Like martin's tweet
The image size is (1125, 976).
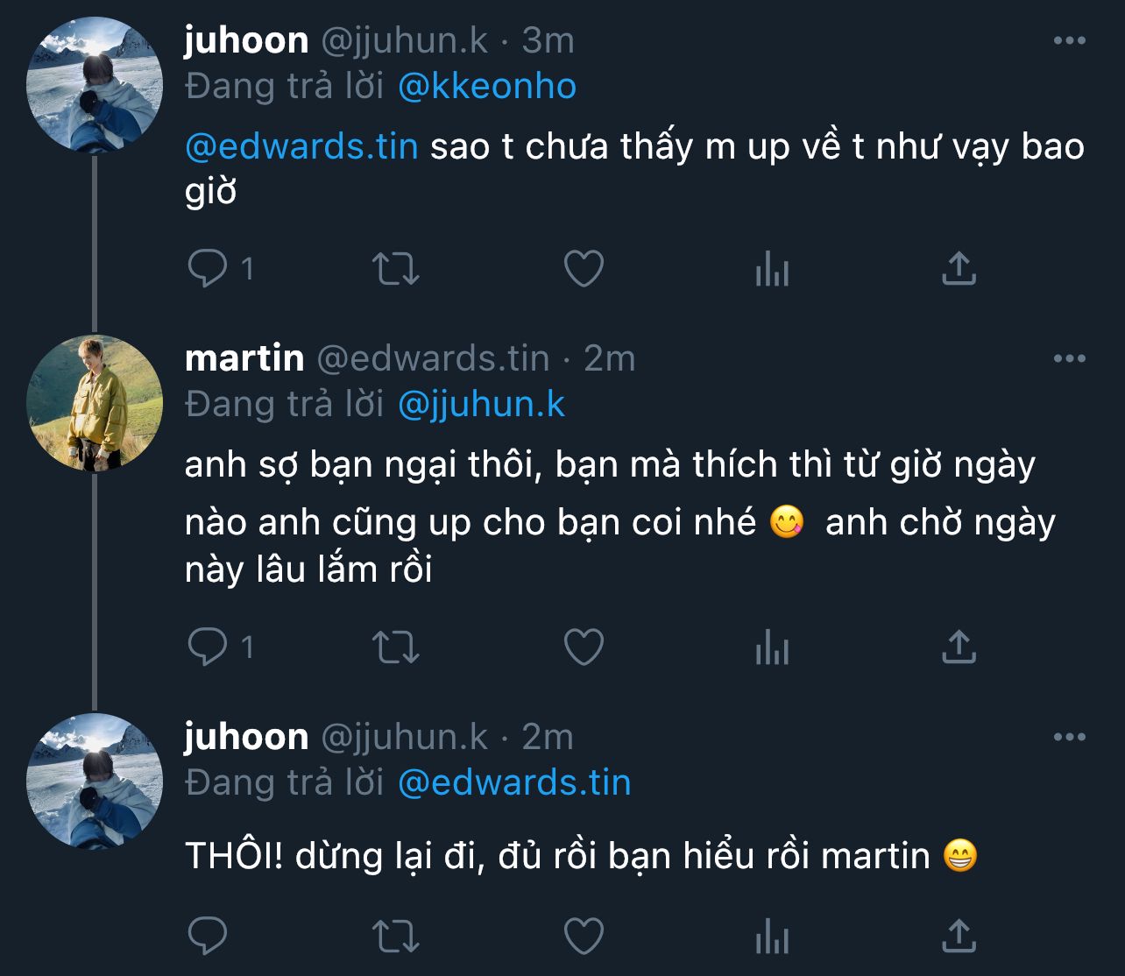coord(584,647)
